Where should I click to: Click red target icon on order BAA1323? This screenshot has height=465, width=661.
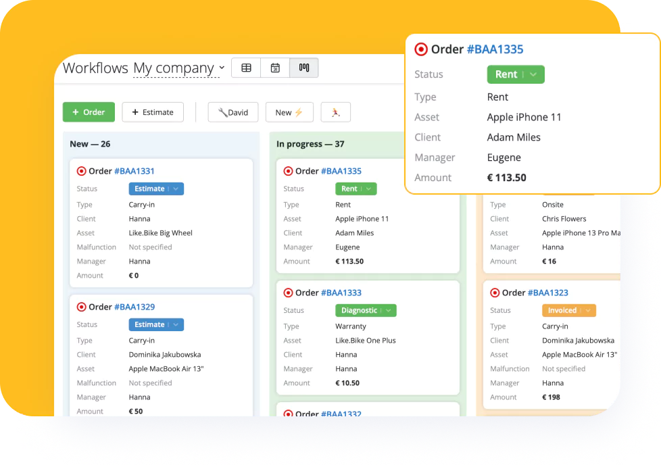(495, 293)
